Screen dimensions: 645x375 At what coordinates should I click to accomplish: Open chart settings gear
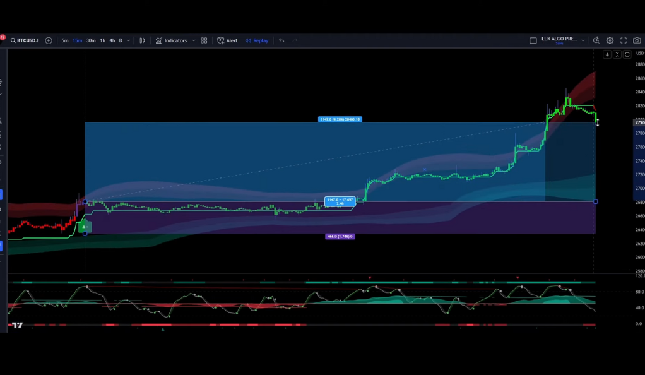(610, 40)
